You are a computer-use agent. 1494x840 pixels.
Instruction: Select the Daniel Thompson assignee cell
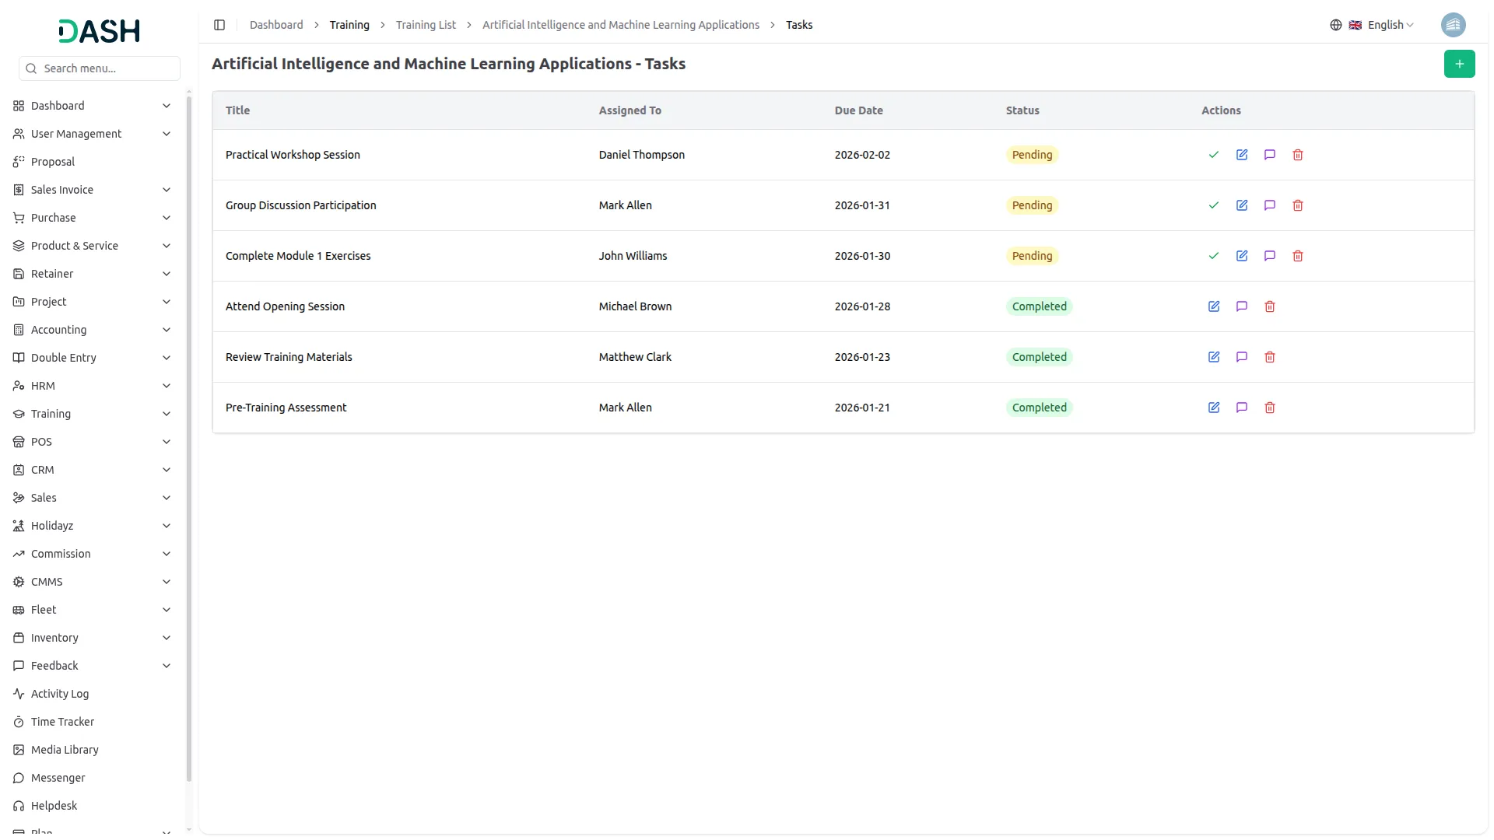point(642,155)
